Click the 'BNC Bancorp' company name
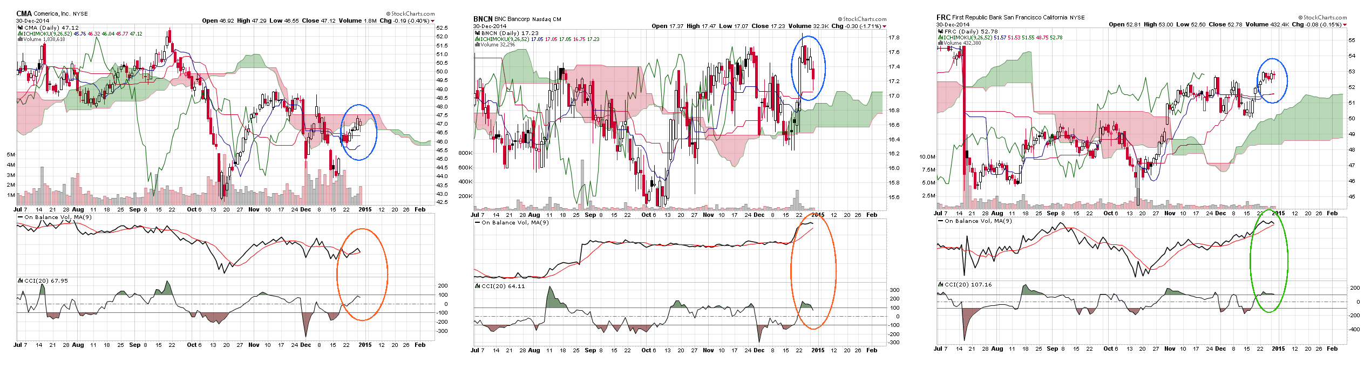The image size is (1371, 369). pyautogui.click(x=513, y=19)
